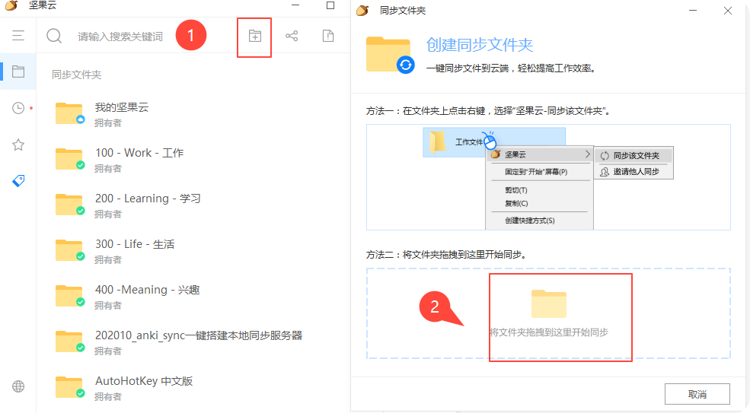Open the 100 - Work - 工作 folder
Screen dimensions: 750x413
(x=193, y=160)
